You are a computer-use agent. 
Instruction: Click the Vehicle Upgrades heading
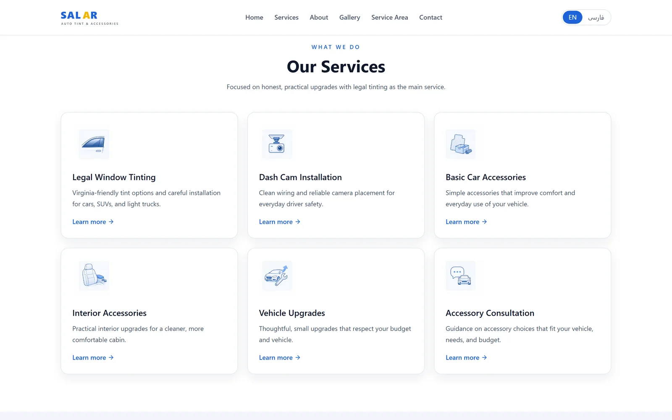(x=292, y=313)
